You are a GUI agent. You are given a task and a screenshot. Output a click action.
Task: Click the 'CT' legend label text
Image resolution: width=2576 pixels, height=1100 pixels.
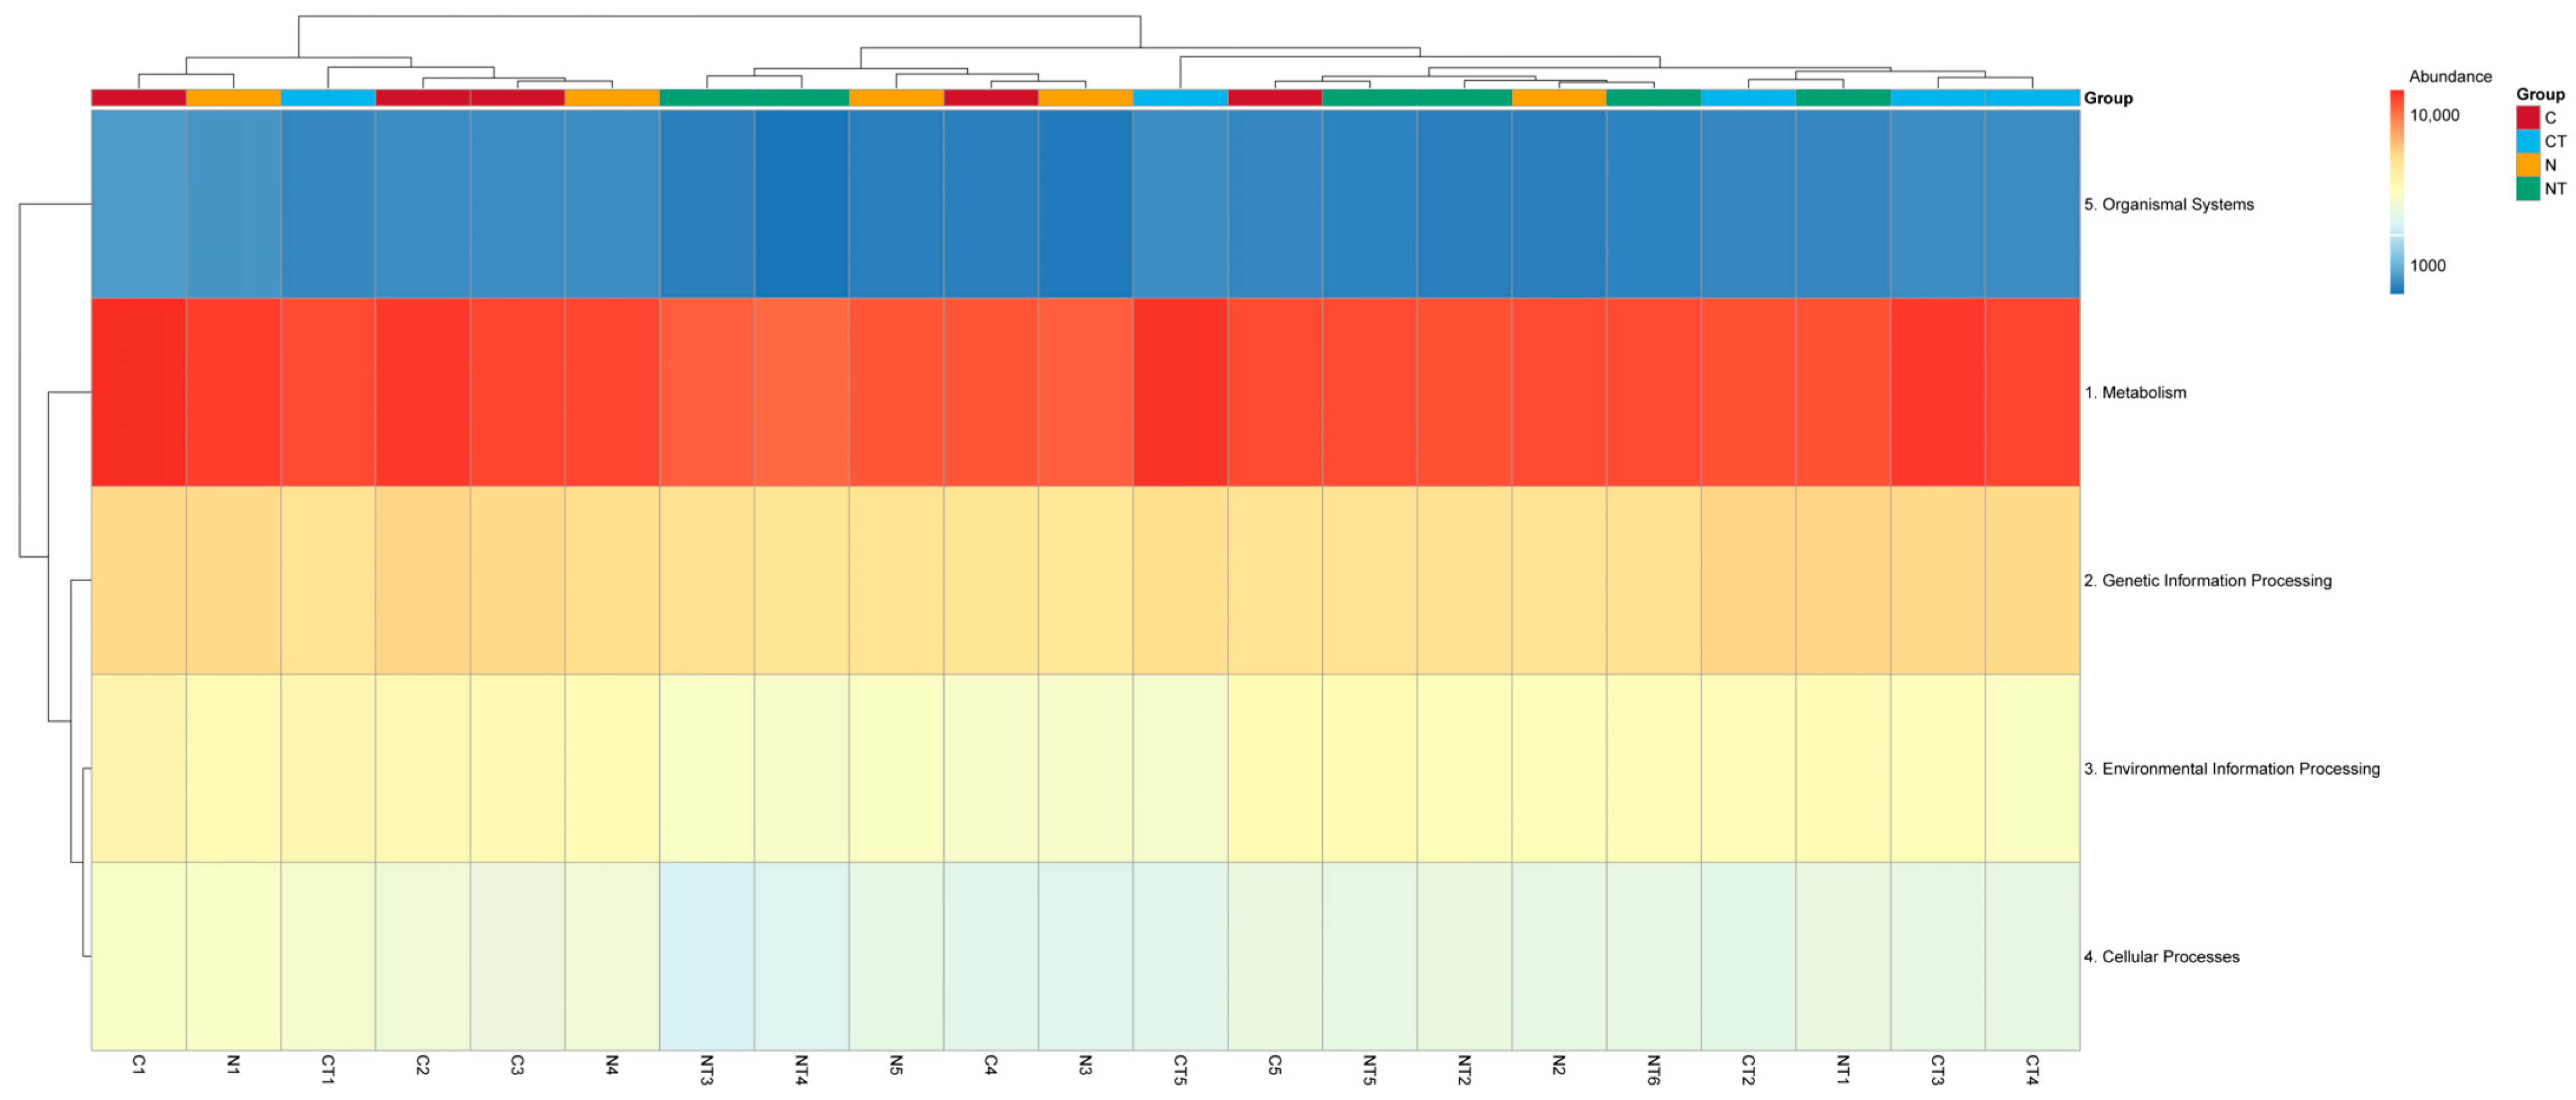(2555, 141)
